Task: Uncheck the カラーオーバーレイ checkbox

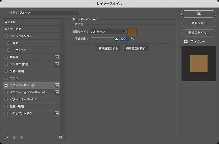Action: pos(6,85)
